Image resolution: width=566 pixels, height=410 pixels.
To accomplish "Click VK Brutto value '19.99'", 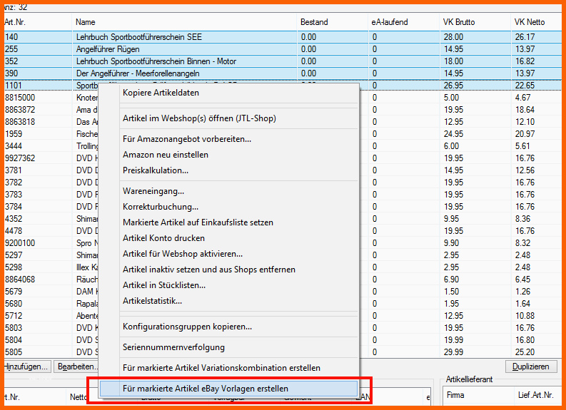I will click(454, 340).
